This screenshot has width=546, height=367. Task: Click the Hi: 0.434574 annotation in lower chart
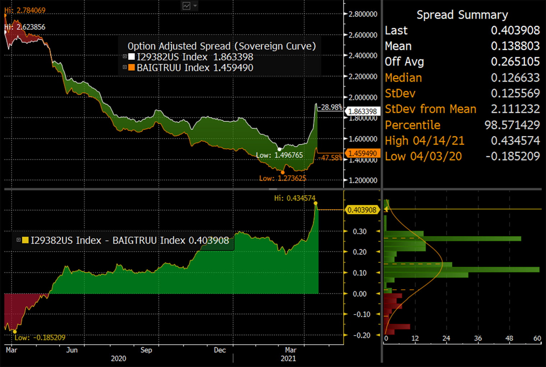tap(295, 198)
